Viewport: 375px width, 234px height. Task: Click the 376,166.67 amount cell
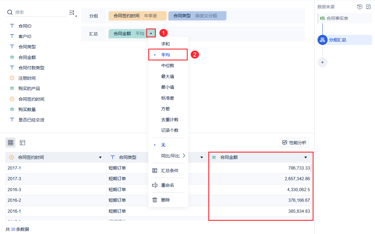pyautogui.click(x=261, y=200)
